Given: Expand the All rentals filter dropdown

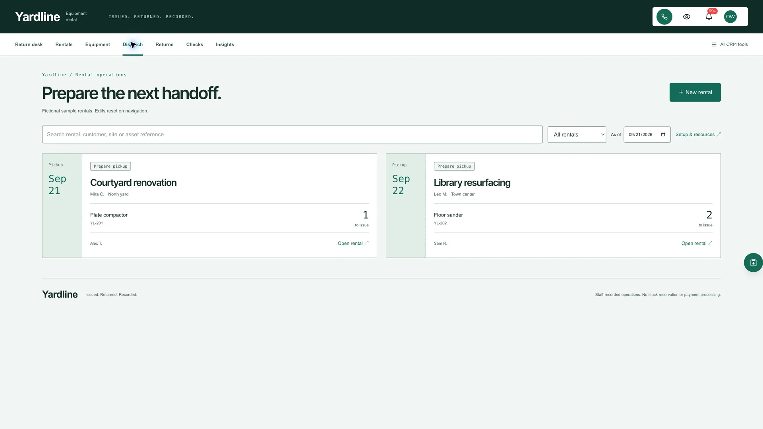Looking at the screenshot, I should tap(577, 135).
